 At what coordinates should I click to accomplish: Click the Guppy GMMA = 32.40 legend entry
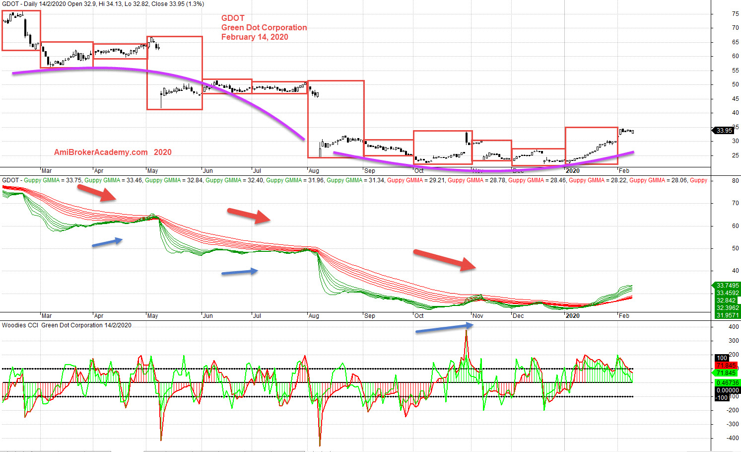[x=234, y=180]
